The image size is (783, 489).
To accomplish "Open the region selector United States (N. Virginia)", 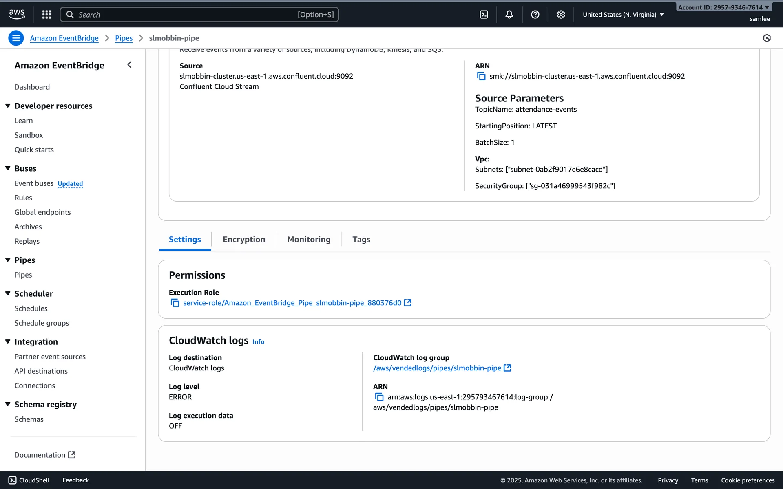I will point(623,15).
